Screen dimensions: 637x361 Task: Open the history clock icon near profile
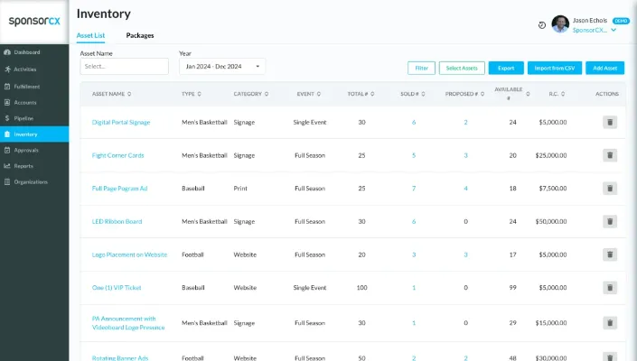541,25
